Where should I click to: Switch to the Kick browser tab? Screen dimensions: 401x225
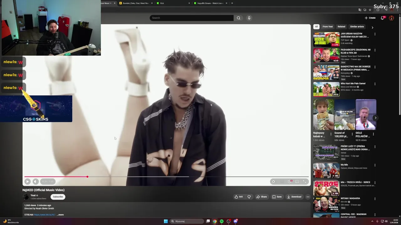click(x=173, y=3)
